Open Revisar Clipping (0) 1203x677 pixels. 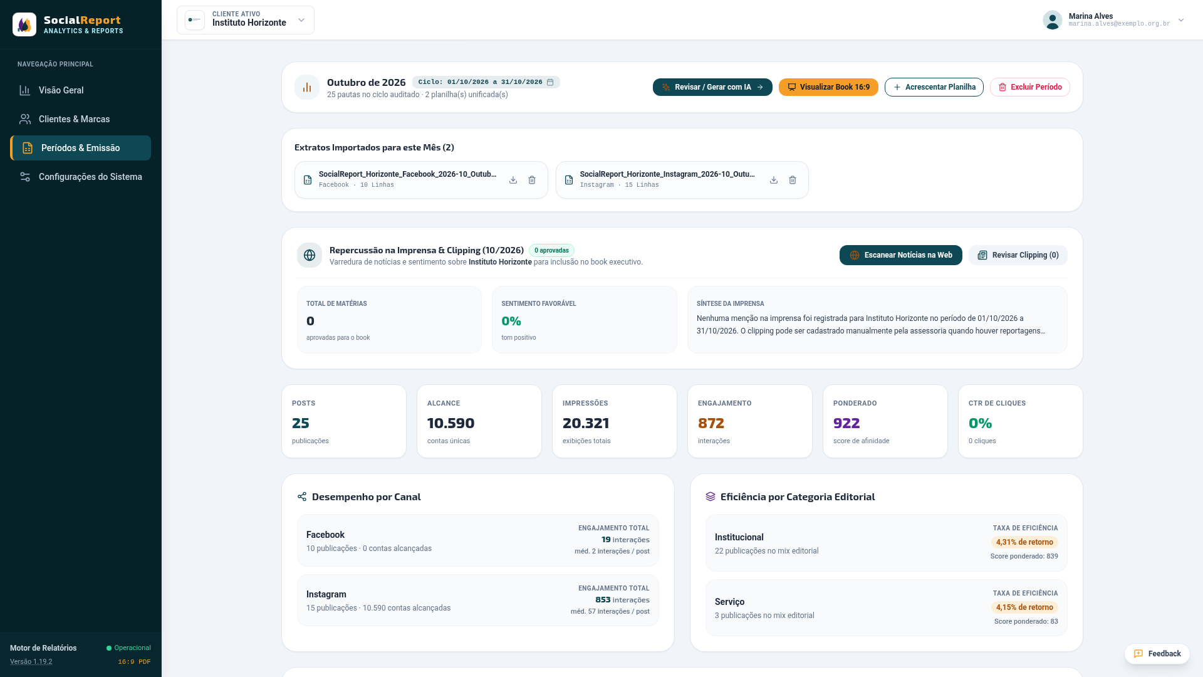1018,255
